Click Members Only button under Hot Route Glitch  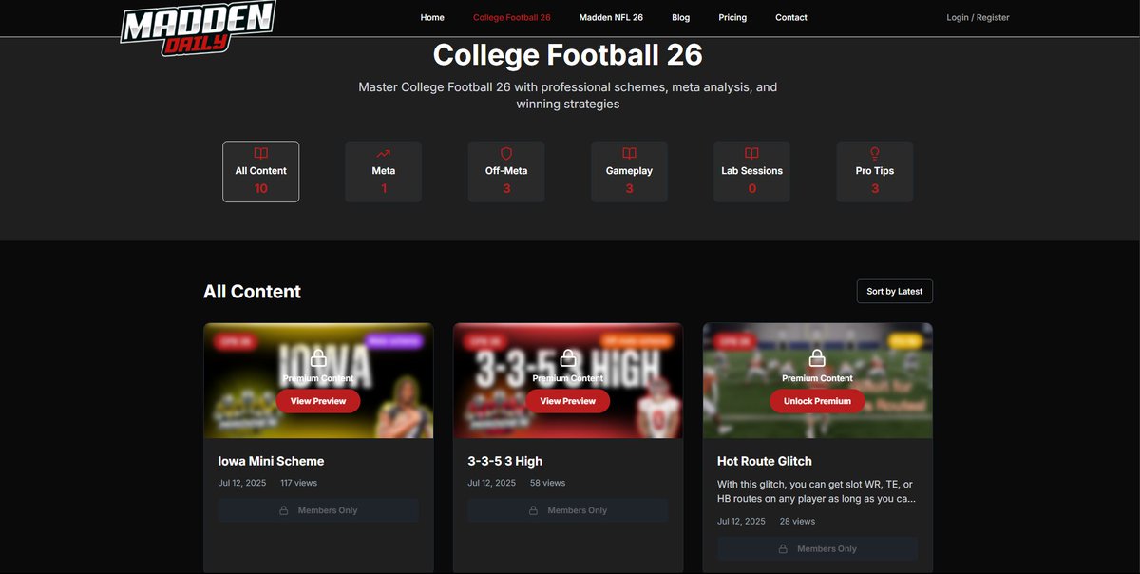[817, 548]
